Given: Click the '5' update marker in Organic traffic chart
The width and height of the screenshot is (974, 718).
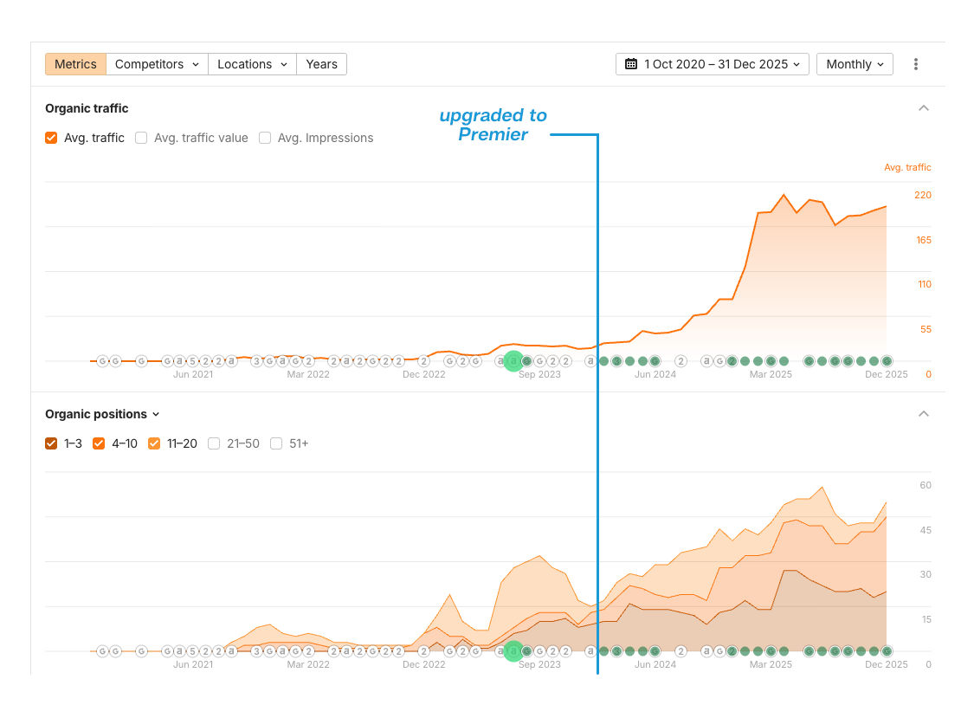Looking at the screenshot, I should pyautogui.click(x=193, y=361).
